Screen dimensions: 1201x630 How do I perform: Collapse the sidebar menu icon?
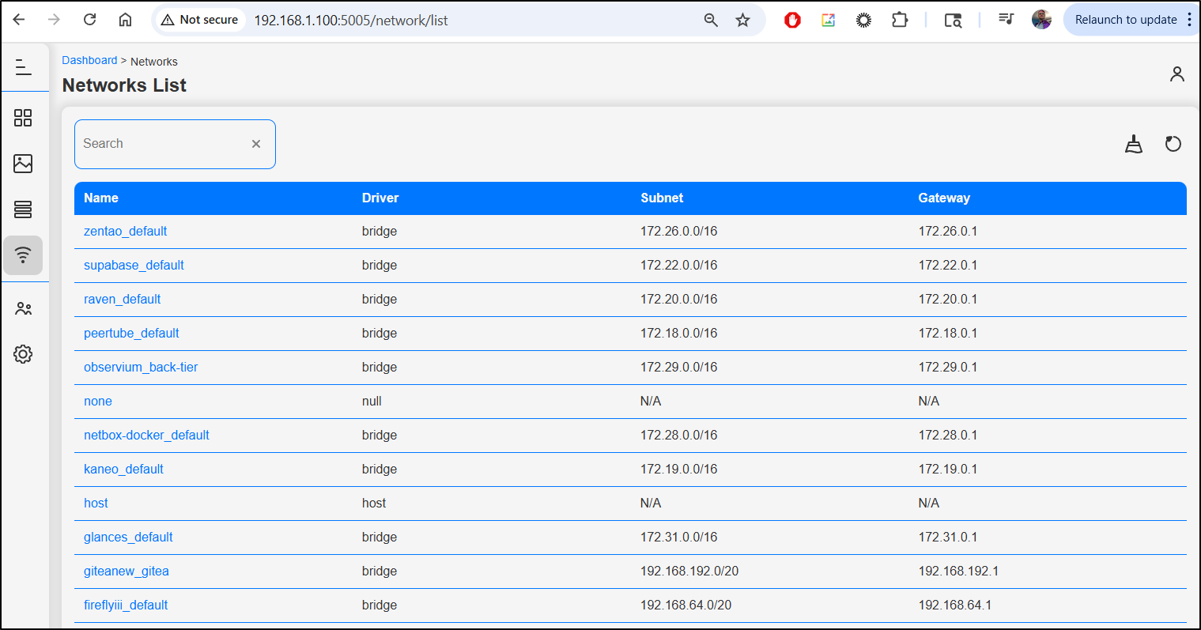pyautogui.click(x=24, y=68)
